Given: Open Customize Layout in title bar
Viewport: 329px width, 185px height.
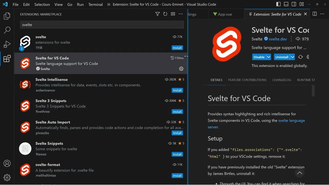Looking at the screenshot, I should tap(302, 4).
